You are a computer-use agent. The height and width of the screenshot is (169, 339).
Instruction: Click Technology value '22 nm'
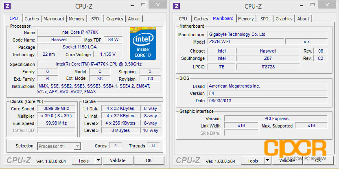[x=48, y=54]
